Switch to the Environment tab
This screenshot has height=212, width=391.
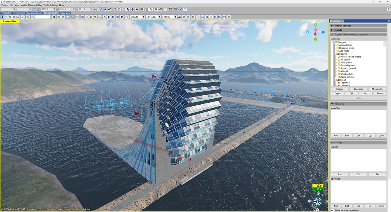click(19, 13)
